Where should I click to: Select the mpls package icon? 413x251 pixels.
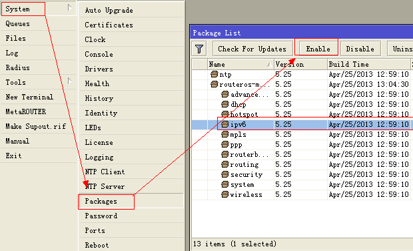225,134
